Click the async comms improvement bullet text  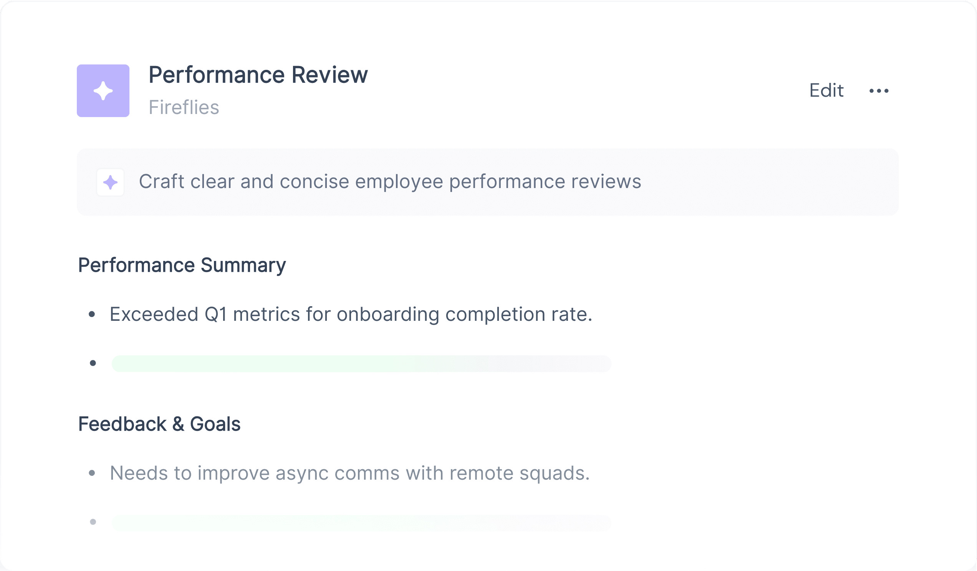point(350,473)
